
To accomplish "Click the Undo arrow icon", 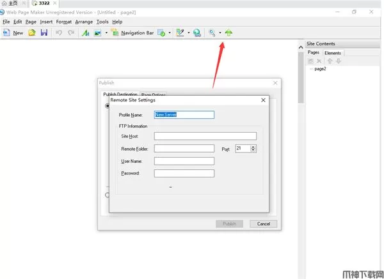I will pos(59,33).
